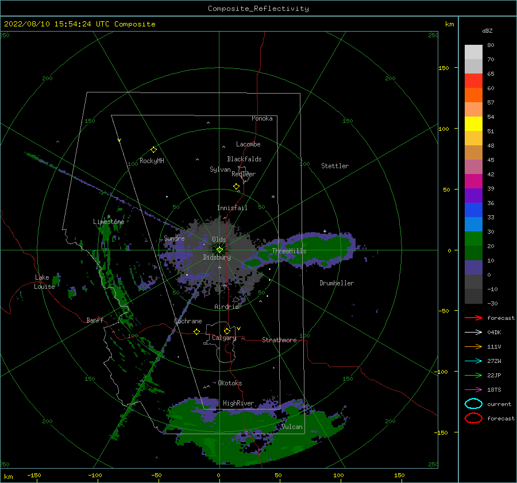Click the Innisfail city label
Screen dimensions: 517x483
[232, 208]
